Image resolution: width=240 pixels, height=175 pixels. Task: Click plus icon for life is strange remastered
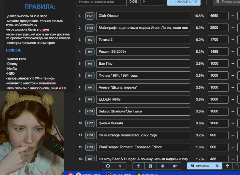click(x=233, y=135)
